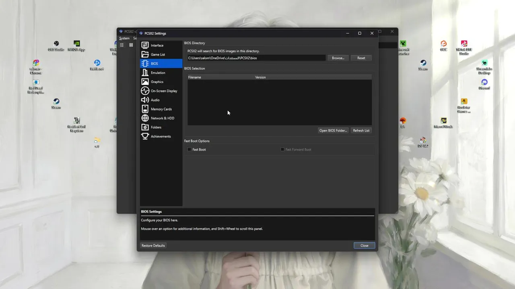Toggle the Fast Forward Boot checkbox
The image size is (515, 289).
click(x=296, y=149)
